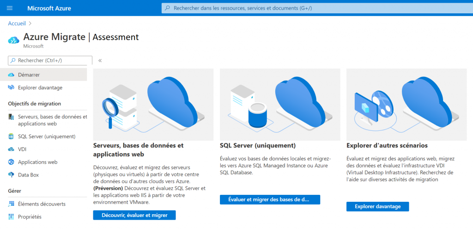Click the breadcrumb chevron after Accueil
The image size is (473, 229).
click(30, 23)
